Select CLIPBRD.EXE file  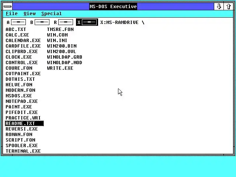coord(22,52)
